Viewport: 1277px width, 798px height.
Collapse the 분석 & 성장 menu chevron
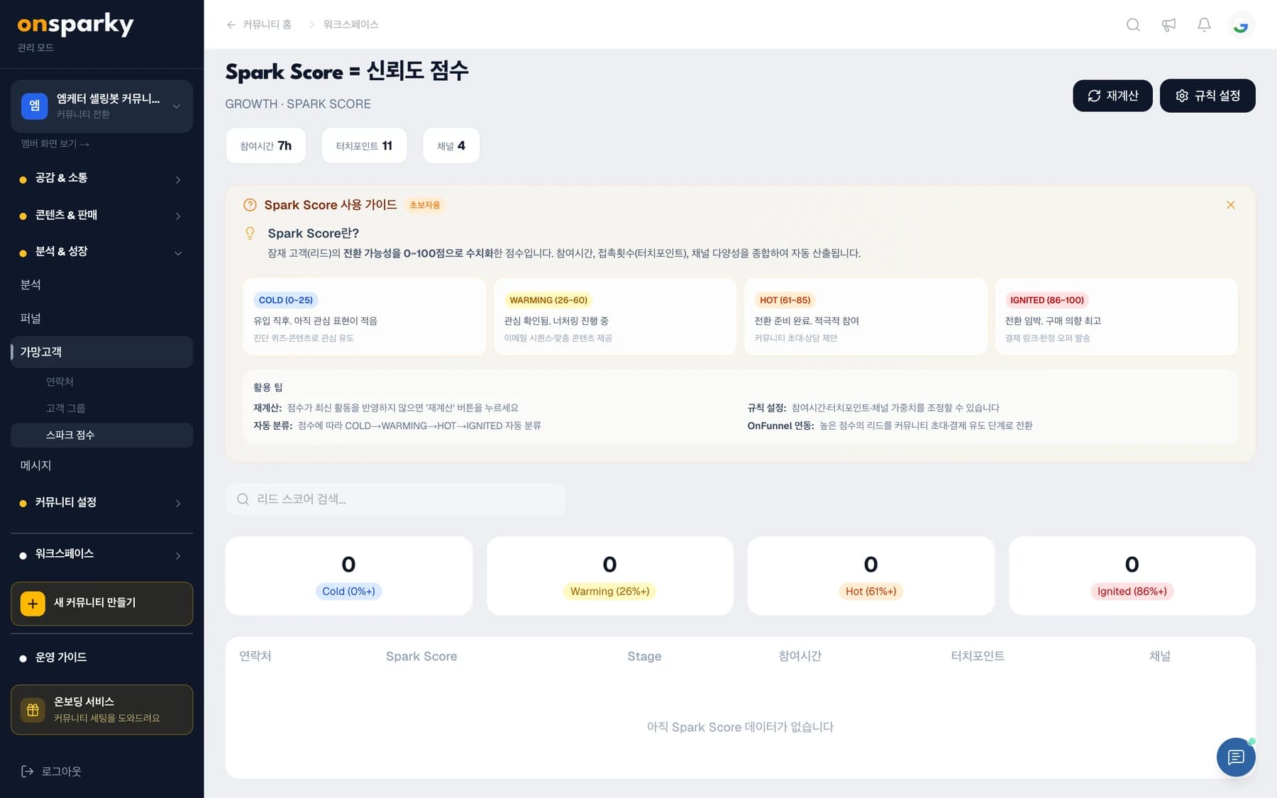coord(178,253)
